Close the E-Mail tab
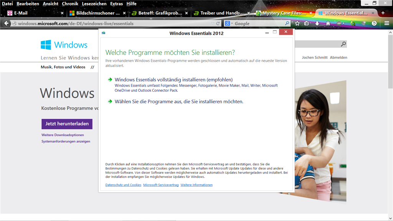 click(x=62, y=13)
